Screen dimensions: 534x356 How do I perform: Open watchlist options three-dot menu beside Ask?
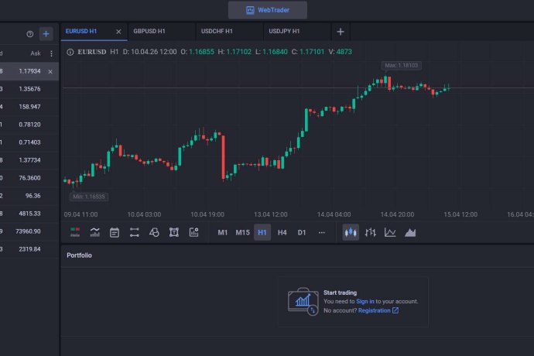pyautogui.click(x=51, y=53)
